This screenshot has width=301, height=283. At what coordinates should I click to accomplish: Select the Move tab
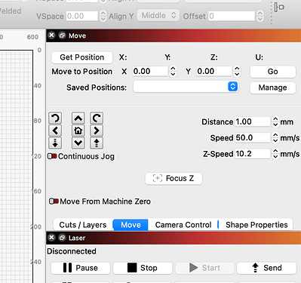click(x=131, y=225)
